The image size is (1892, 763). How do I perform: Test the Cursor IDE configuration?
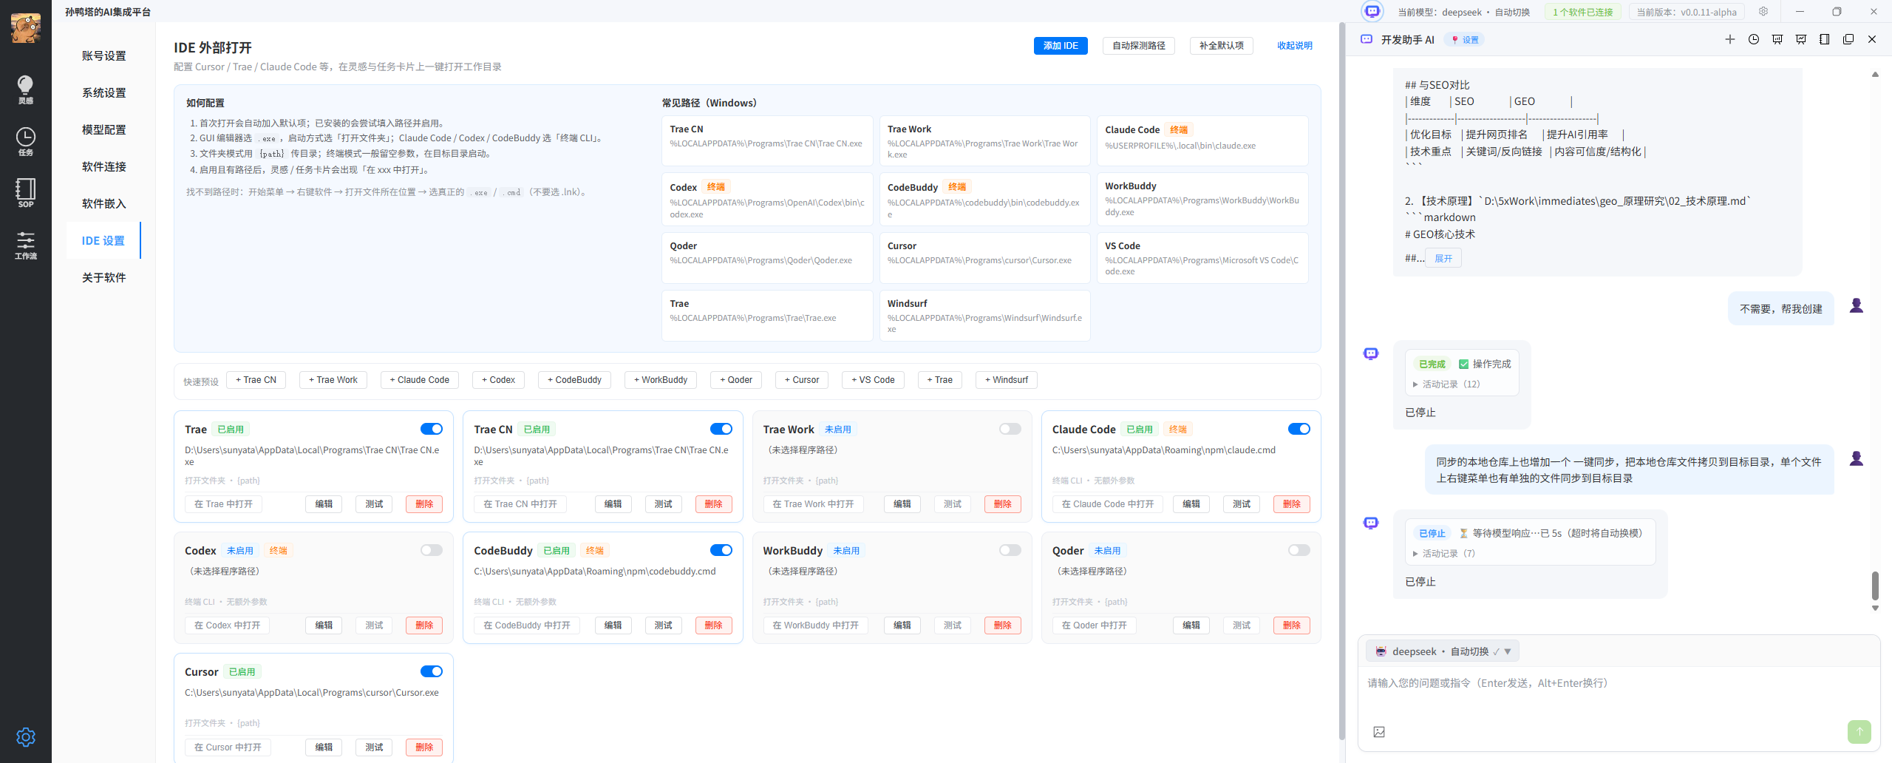pyautogui.click(x=374, y=747)
